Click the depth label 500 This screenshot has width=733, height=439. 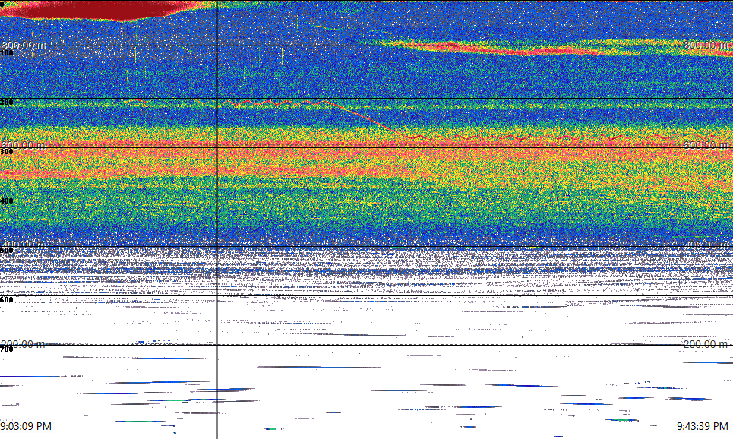(x=7, y=251)
